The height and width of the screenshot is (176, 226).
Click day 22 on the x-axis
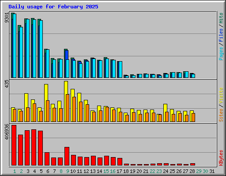tap(152, 171)
